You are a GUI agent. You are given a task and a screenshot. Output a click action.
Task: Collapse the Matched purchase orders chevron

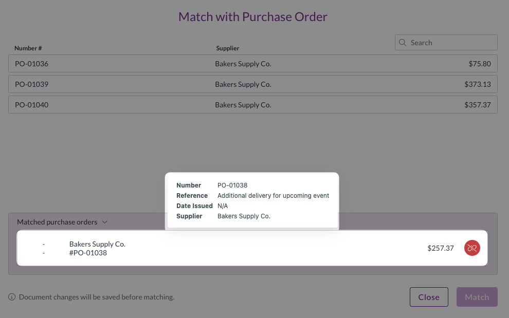pos(105,222)
